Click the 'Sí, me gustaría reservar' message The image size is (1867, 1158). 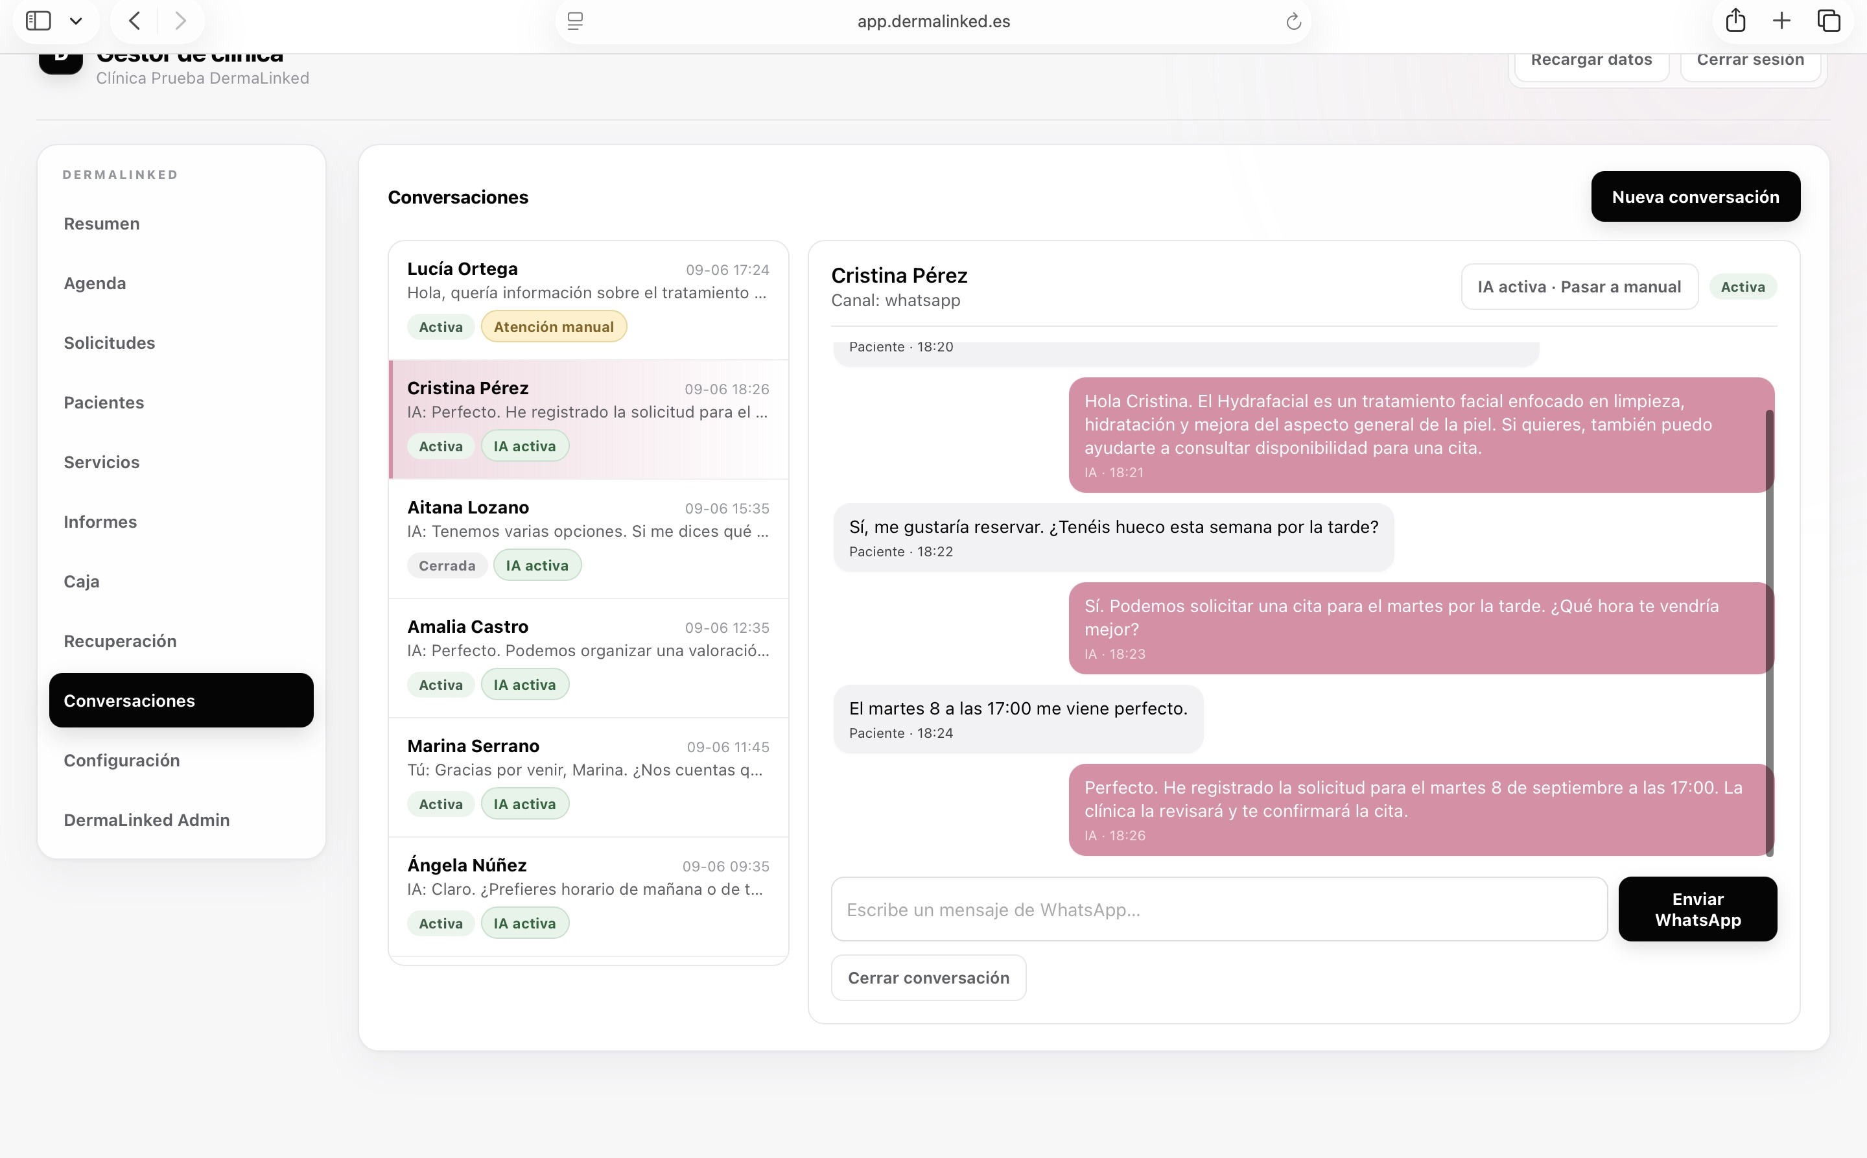(x=1114, y=538)
